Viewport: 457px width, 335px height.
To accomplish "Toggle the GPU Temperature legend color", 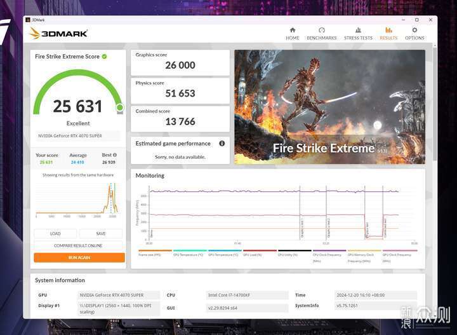I will pyautogui.click(x=225, y=250).
